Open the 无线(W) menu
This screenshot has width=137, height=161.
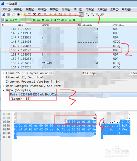click(102, 9)
